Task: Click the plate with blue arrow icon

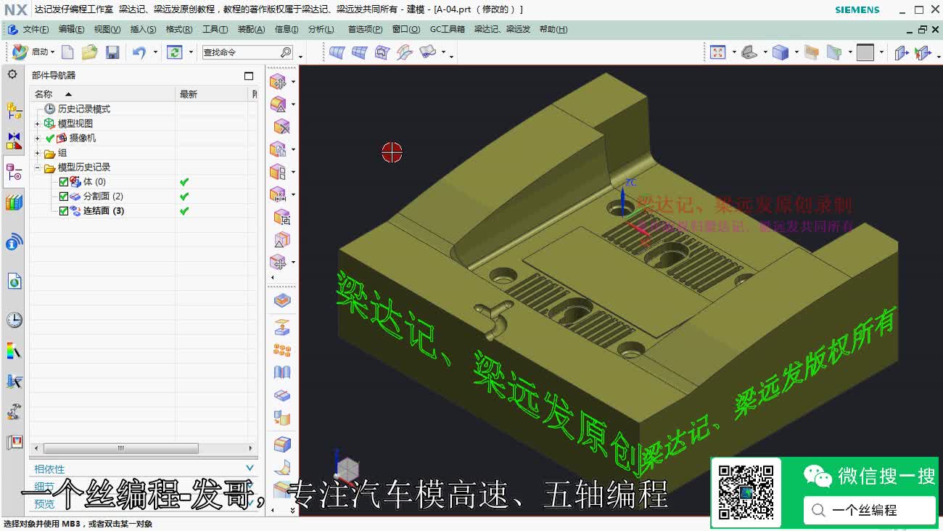Action: (901, 52)
